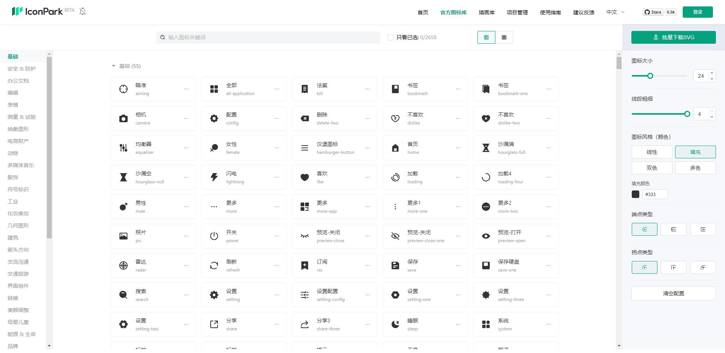Click the 批量下载SVG button

(673, 37)
